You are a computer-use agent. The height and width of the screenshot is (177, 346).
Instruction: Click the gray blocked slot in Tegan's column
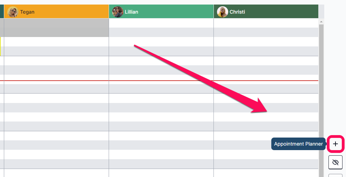pyautogui.click(x=56, y=28)
